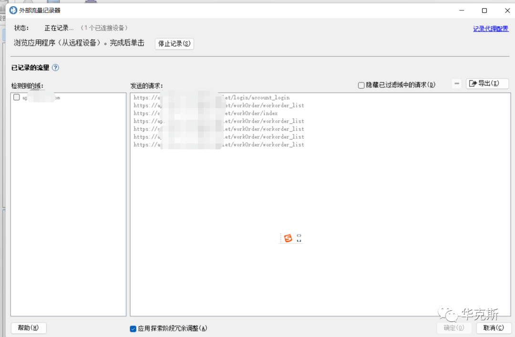Uncheck 应用探索阶段冗余调整 option
The height and width of the screenshot is (337, 515).
coord(133,328)
